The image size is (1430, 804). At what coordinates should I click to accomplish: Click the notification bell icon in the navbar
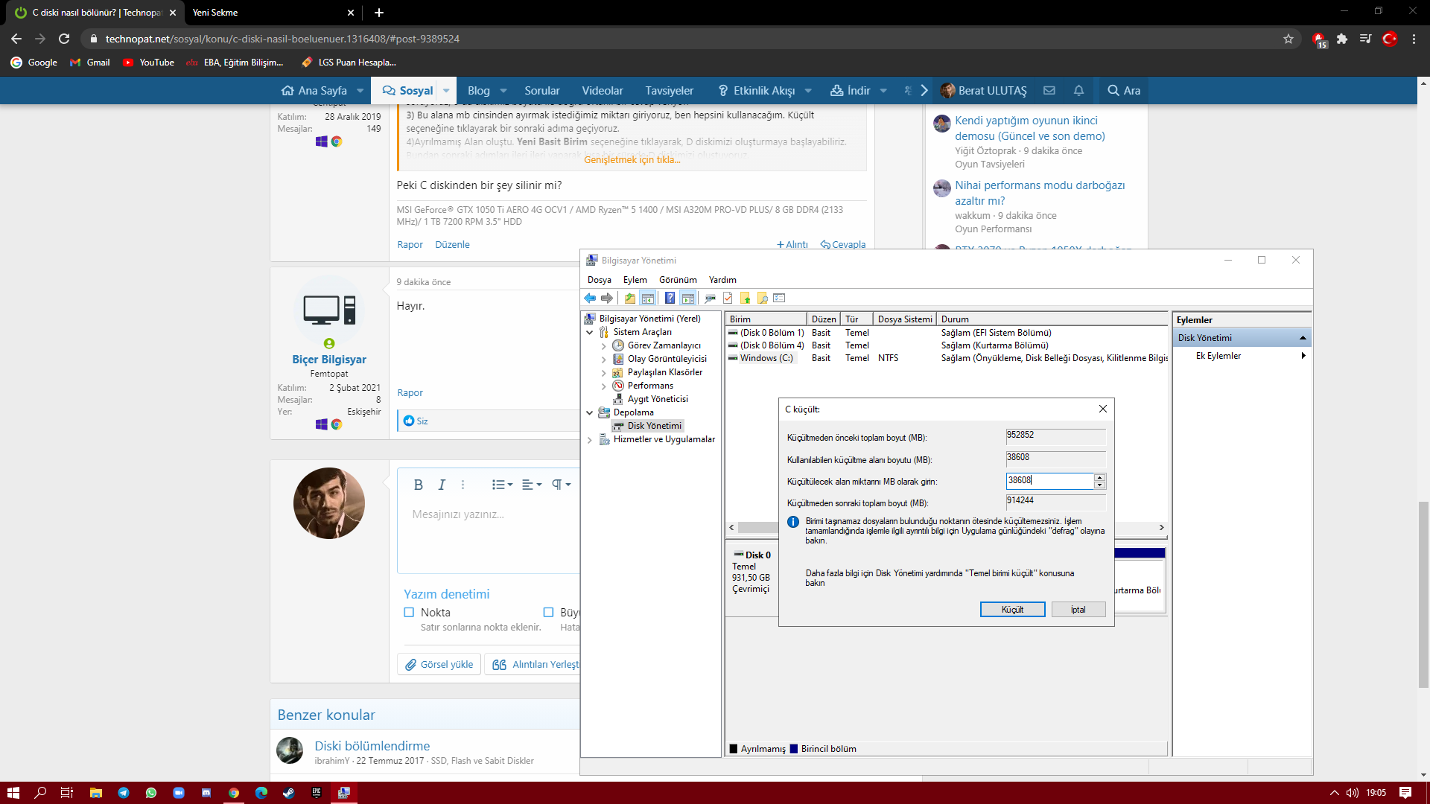point(1078,91)
